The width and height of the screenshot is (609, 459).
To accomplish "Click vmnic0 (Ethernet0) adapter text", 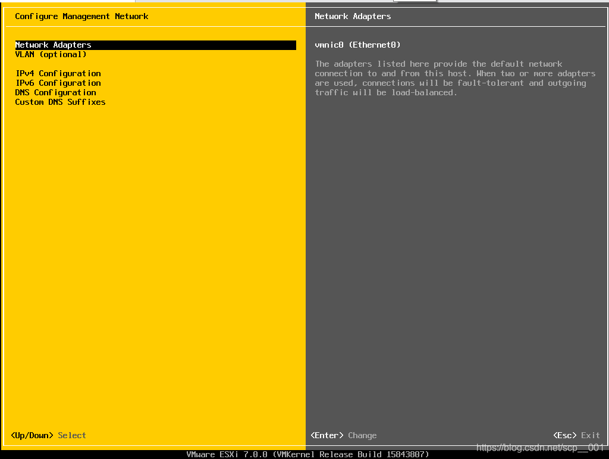I will [357, 45].
